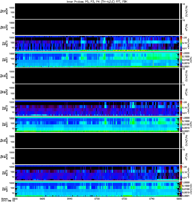The width and height of the screenshot is (194, 206).
Task: Click the 'thd fbk scm1' y-axis label
Action: tap(5, 124)
